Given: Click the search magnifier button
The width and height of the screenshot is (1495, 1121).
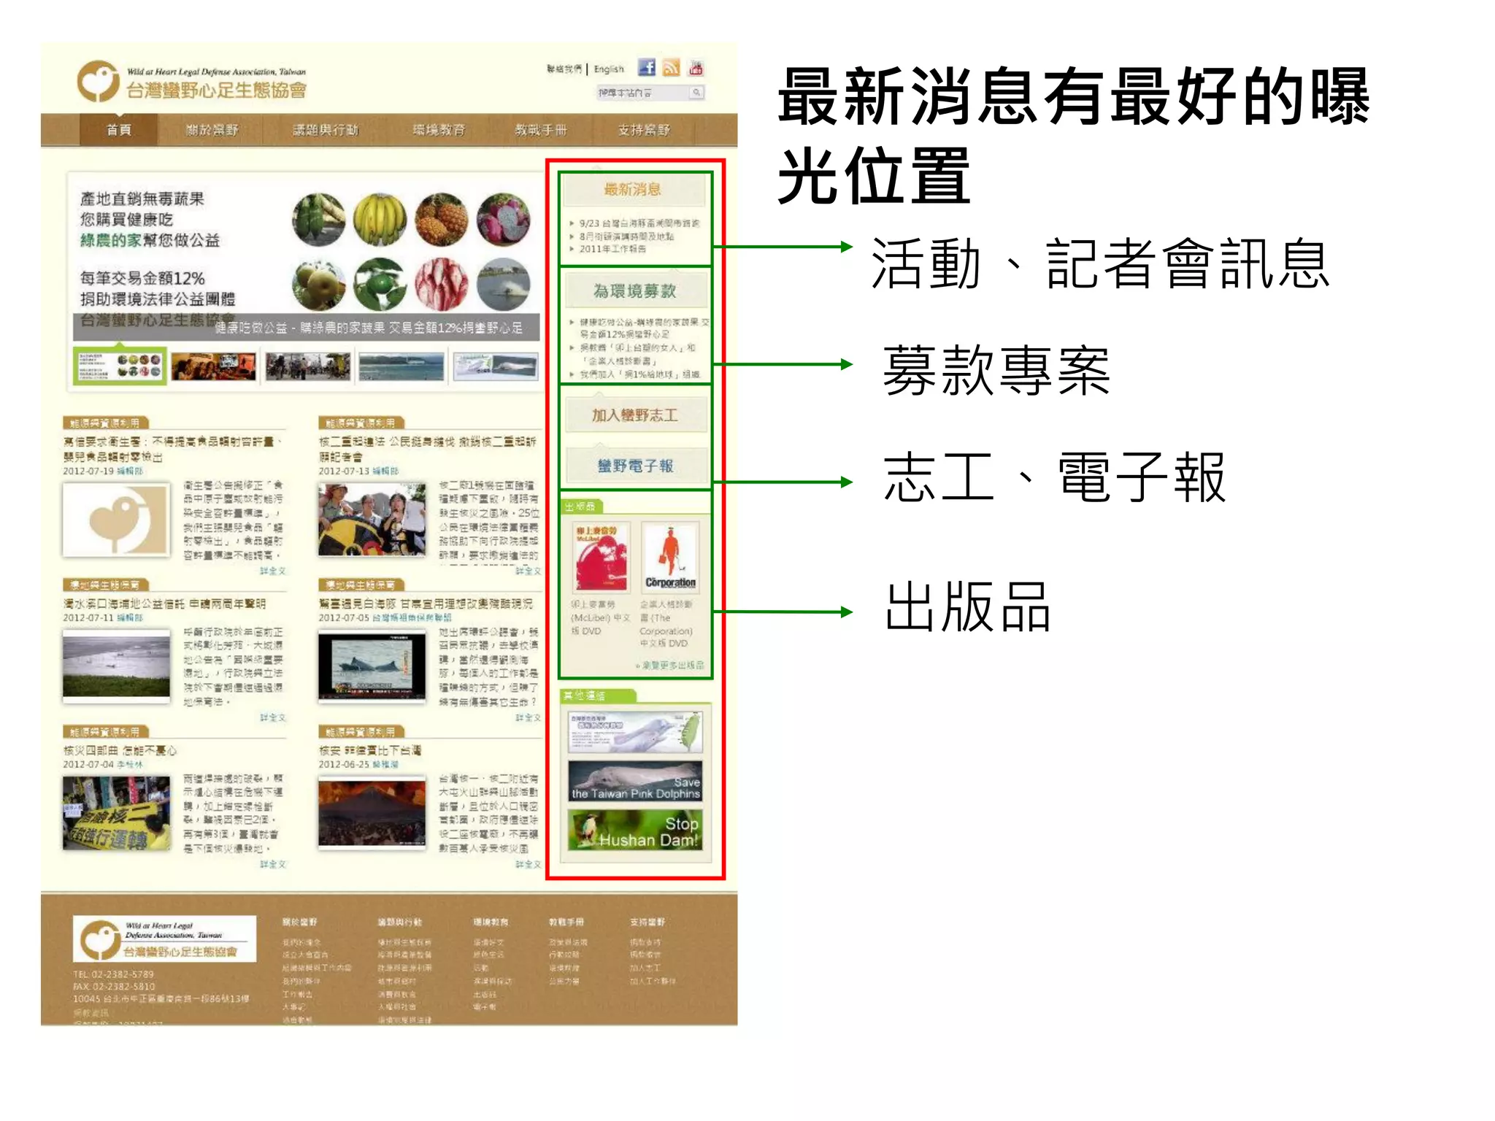Looking at the screenshot, I should click(x=696, y=93).
